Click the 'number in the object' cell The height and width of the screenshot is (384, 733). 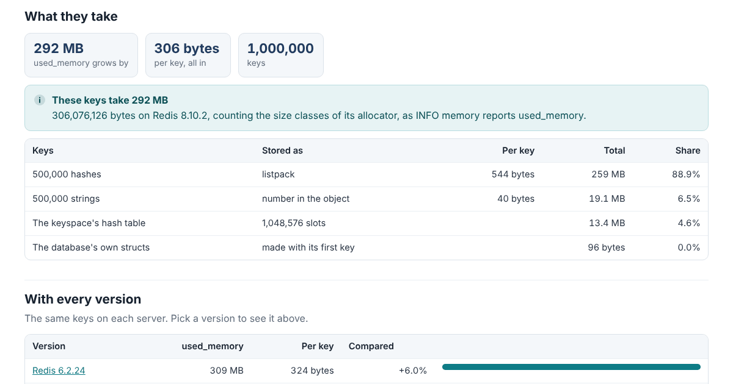click(306, 199)
